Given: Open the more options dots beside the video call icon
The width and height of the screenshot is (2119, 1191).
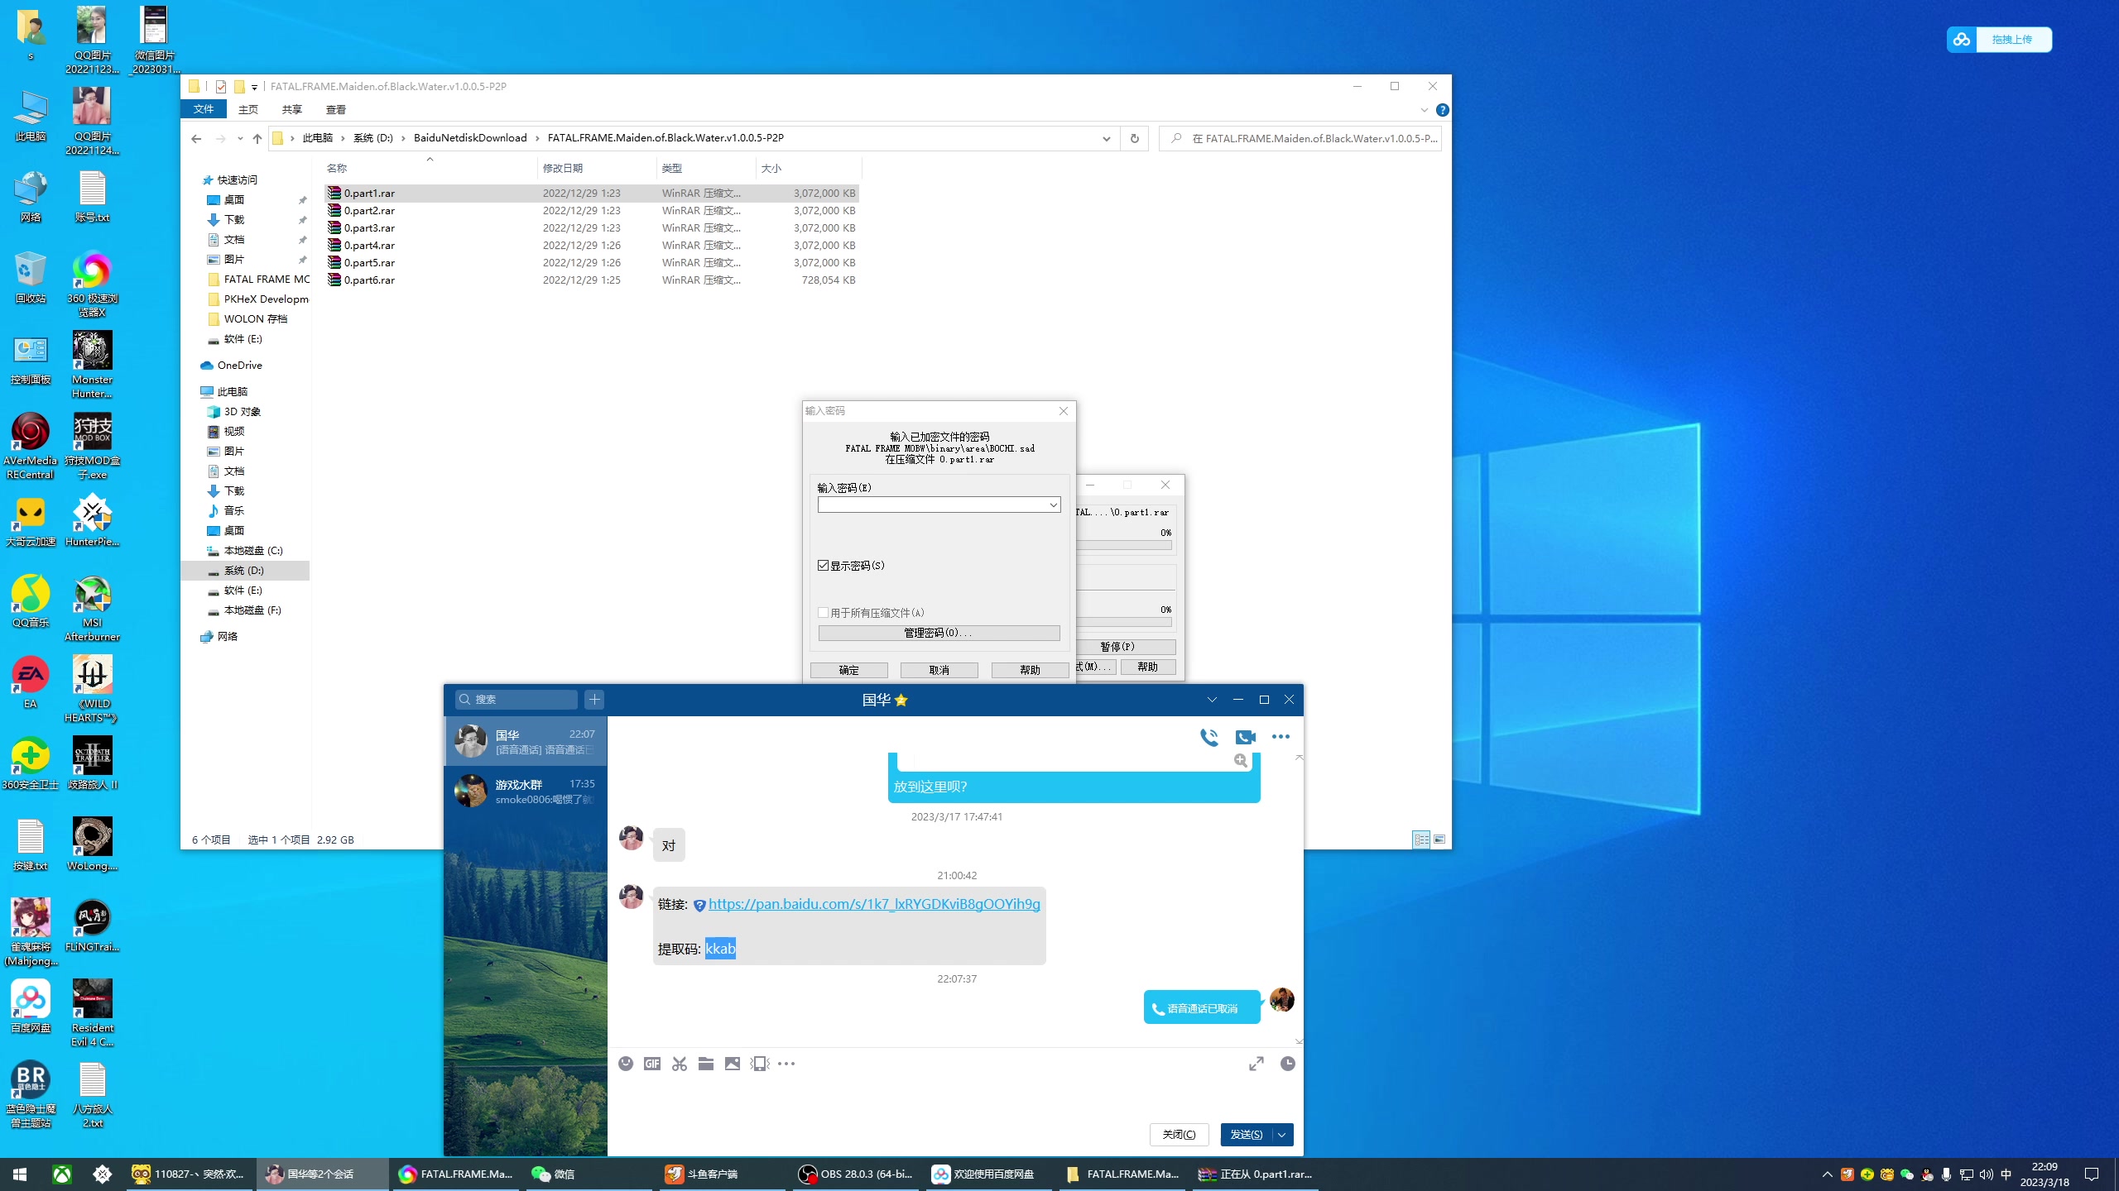Looking at the screenshot, I should [x=1281, y=737].
